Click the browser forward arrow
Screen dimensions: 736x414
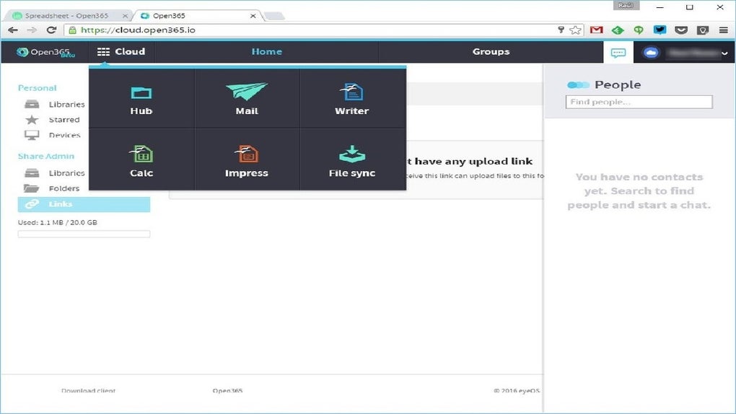(32, 30)
